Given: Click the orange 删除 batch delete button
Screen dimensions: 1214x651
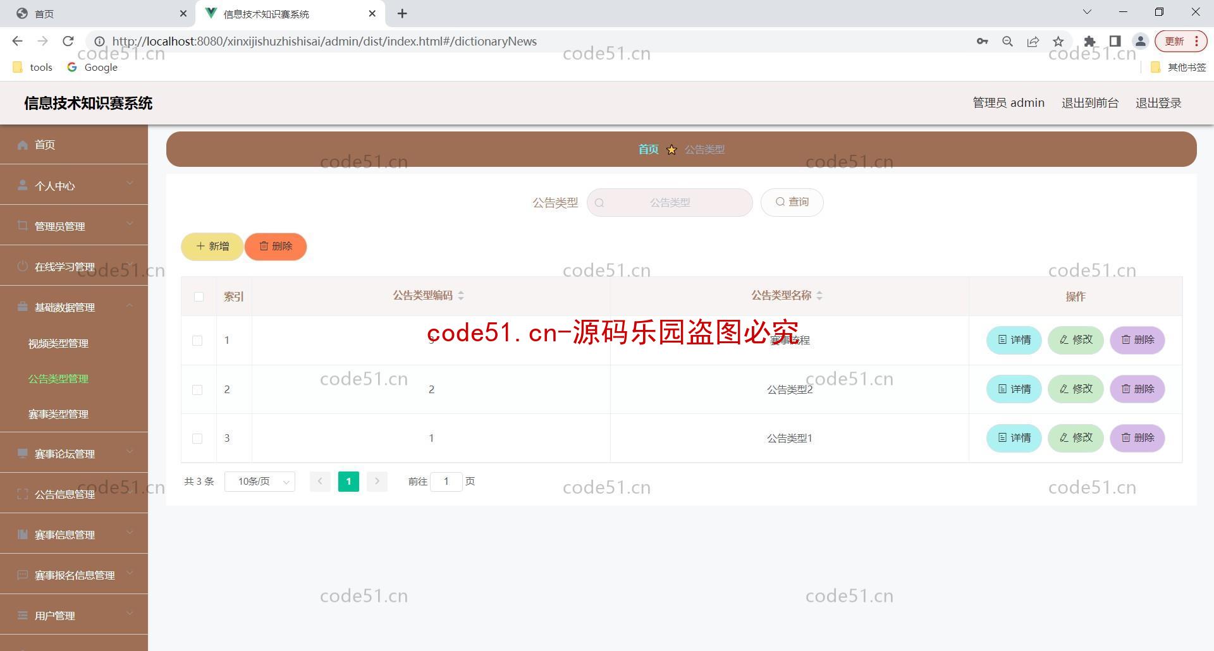Looking at the screenshot, I should 276,246.
